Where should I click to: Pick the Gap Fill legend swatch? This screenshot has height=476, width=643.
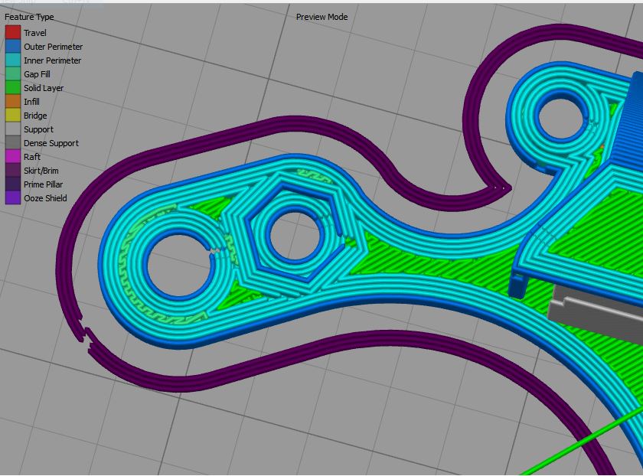point(12,74)
